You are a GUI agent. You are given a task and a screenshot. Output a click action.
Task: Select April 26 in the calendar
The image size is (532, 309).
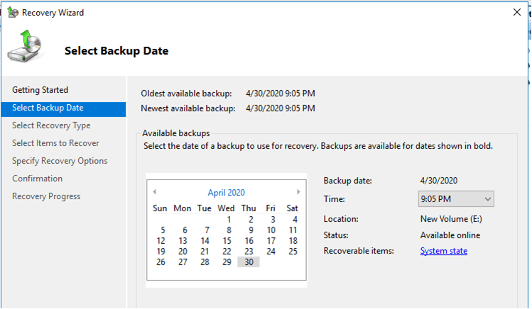(161, 262)
